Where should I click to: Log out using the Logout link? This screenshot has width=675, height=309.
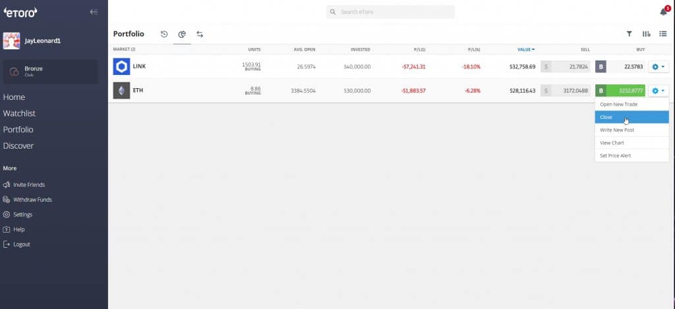point(22,245)
